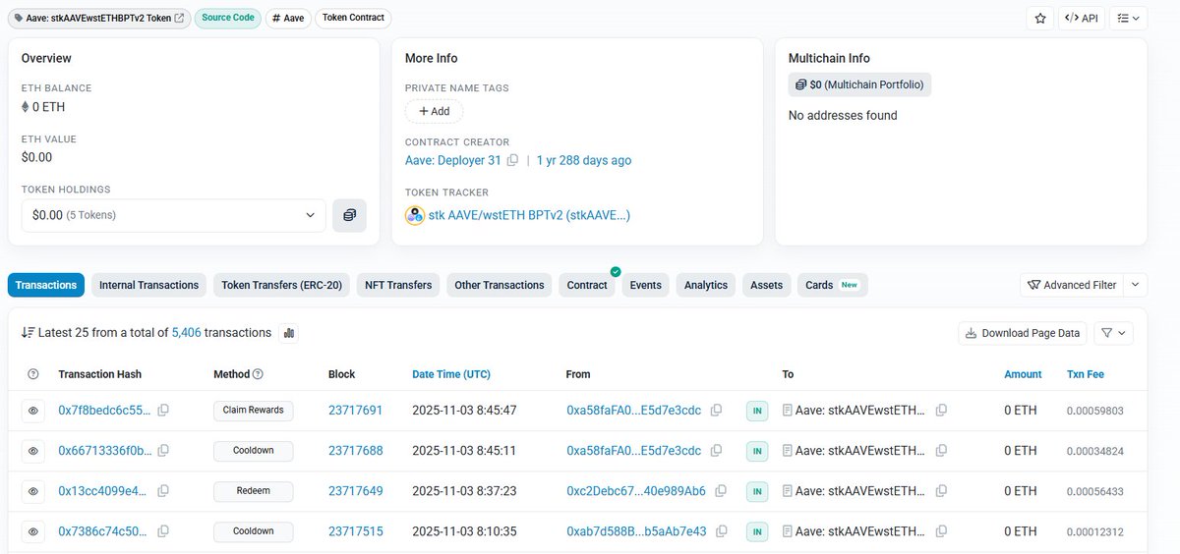This screenshot has height=554, width=1180.
Task: Open the Cards tab
Action: 832,285
